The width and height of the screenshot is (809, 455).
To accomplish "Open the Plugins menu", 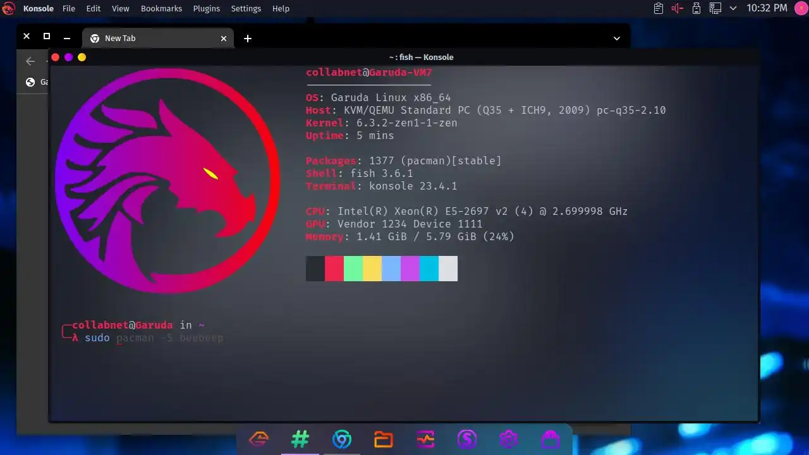I will (207, 8).
